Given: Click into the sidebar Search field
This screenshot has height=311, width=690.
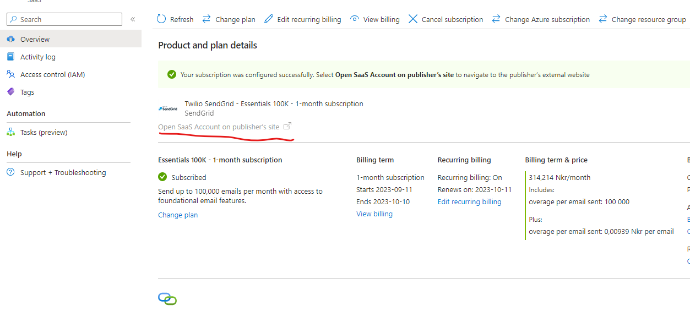Looking at the screenshot, I should click(64, 19).
